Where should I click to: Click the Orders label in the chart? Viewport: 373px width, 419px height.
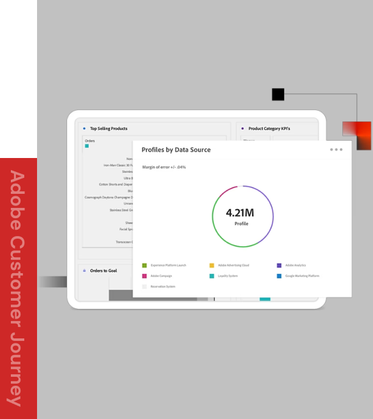[x=89, y=141]
